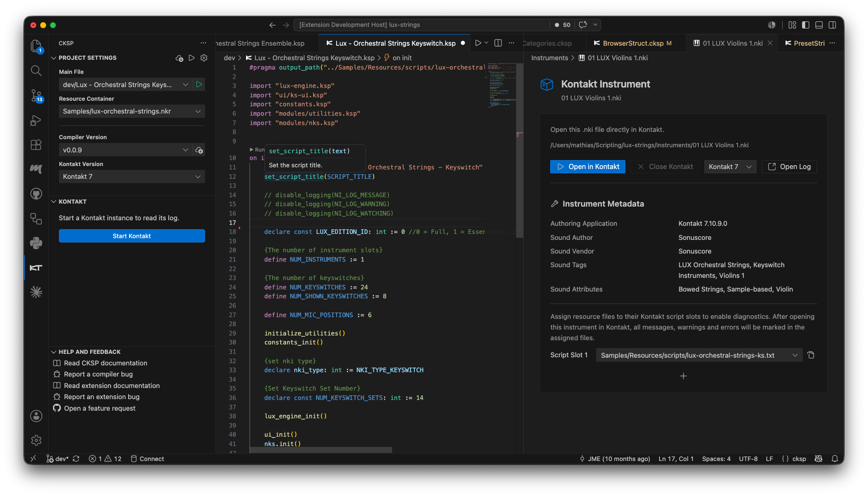Go back with the navigation arrow
The width and height of the screenshot is (868, 496).
pos(272,25)
